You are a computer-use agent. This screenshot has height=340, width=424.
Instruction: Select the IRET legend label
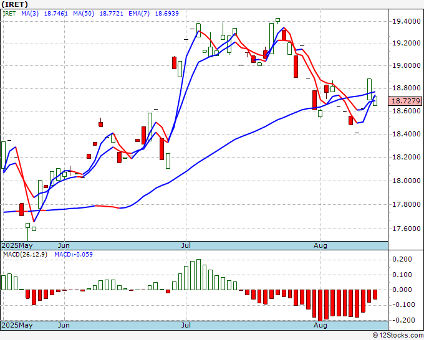point(9,14)
